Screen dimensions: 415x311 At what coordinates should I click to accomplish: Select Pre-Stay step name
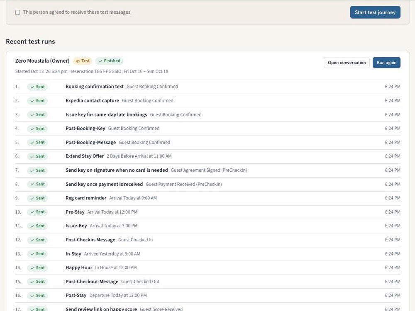[75, 212]
